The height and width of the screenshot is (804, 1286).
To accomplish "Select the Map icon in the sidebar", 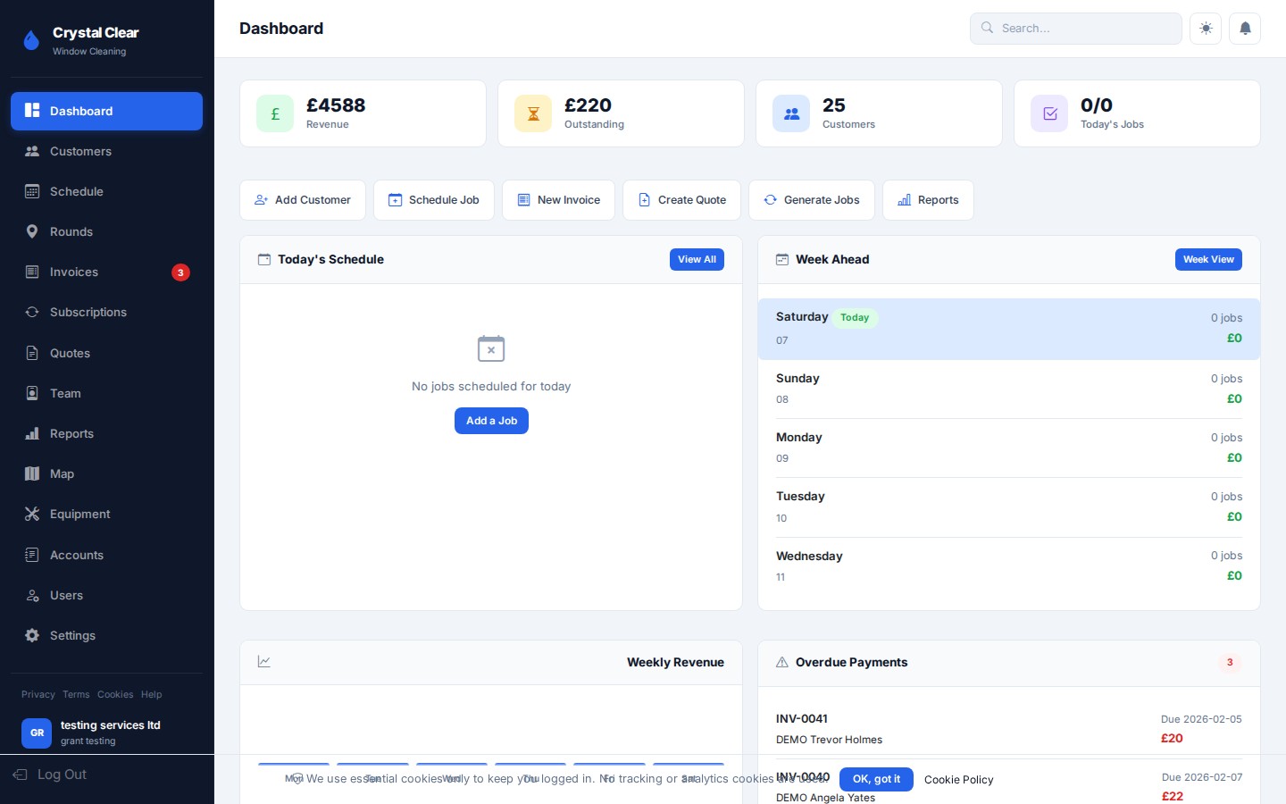I will [32, 473].
